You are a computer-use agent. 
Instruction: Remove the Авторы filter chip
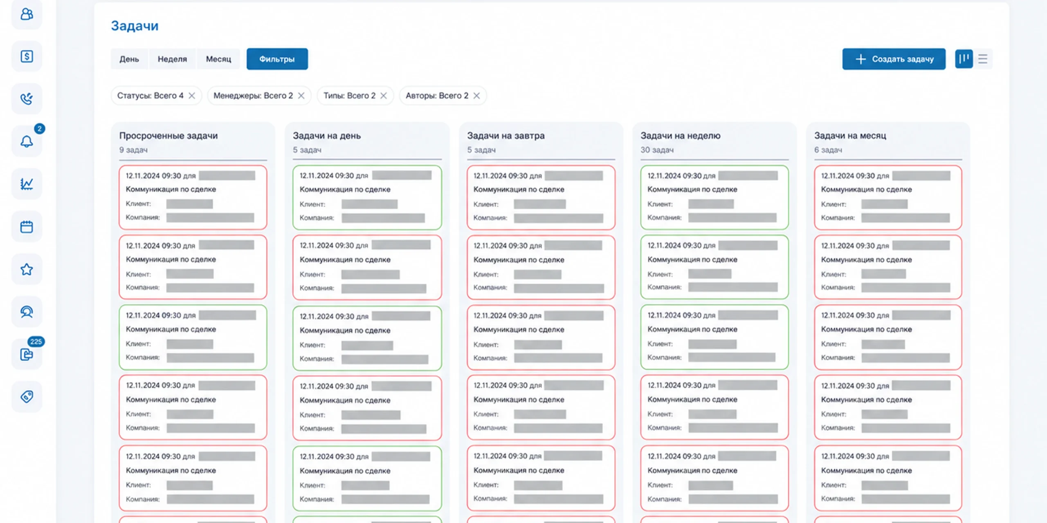[x=477, y=96]
